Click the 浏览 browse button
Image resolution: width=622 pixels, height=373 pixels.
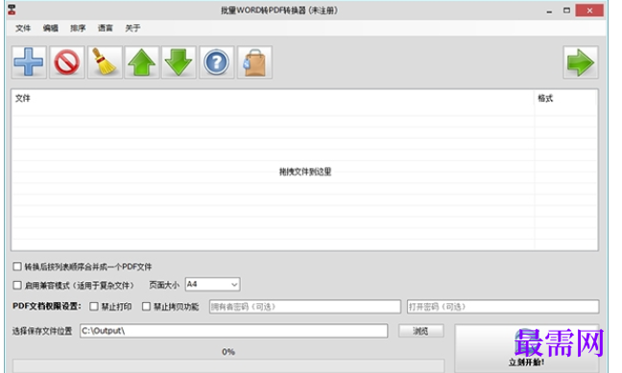pyautogui.click(x=420, y=331)
